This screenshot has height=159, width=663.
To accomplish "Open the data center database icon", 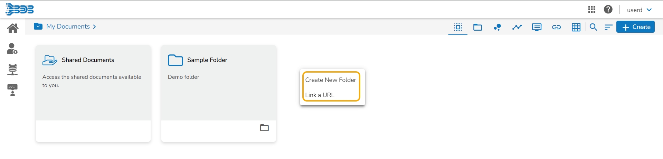I will pos(12,70).
